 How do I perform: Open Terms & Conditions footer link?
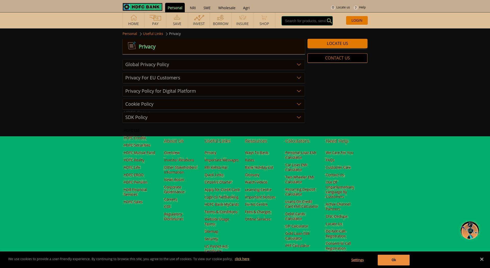point(221,212)
